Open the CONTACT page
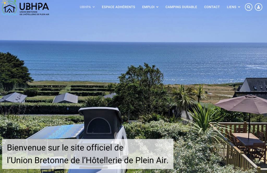The height and width of the screenshot is (173, 267). (x=212, y=7)
